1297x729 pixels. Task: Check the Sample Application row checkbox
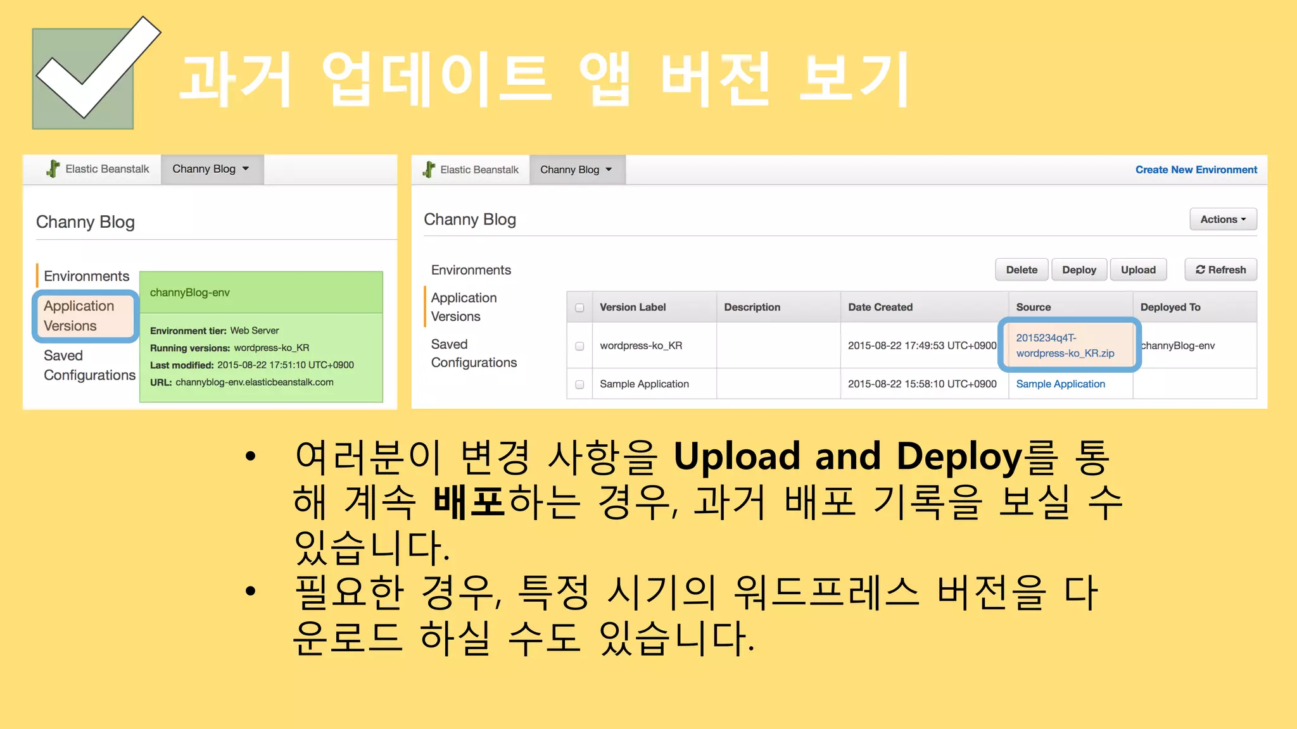pos(579,384)
